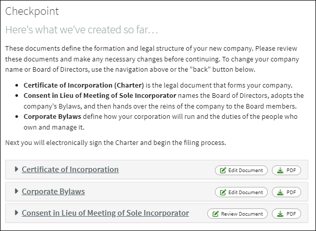This screenshot has width=316, height=231.
Task: Download the Certificate of Incorporation as PDF
Action: 286,171
